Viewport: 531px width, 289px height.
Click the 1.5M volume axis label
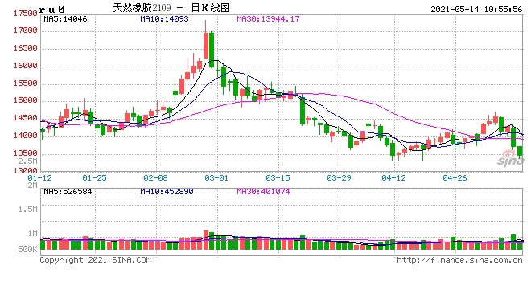(28, 210)
